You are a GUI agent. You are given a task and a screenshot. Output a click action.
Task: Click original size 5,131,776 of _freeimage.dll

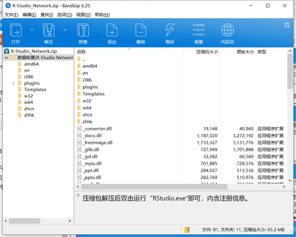pos(243,143)
